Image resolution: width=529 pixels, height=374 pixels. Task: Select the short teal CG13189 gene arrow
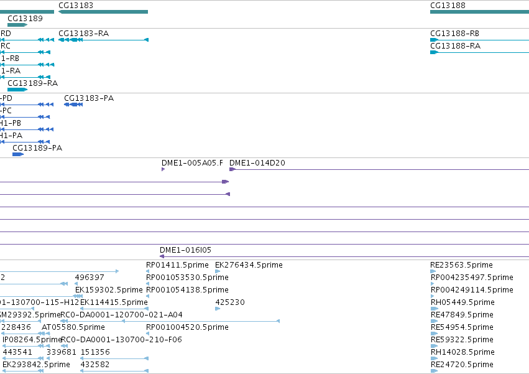17,25
